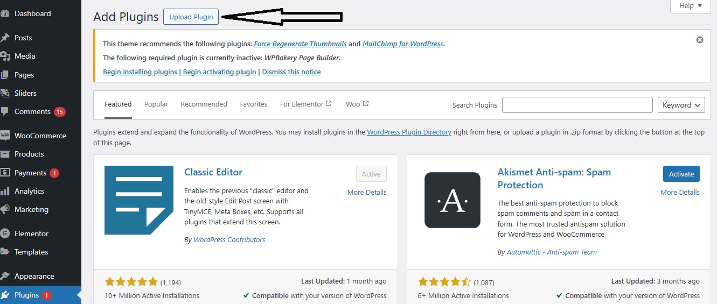Click Last Updated: 1 month ago text
Screen dimensions: 717x304
(344, 281)
